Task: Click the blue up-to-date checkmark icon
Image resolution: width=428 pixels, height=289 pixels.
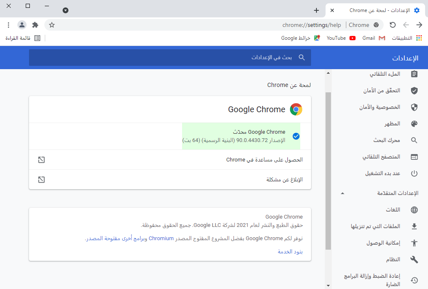Action: [296, 136]
